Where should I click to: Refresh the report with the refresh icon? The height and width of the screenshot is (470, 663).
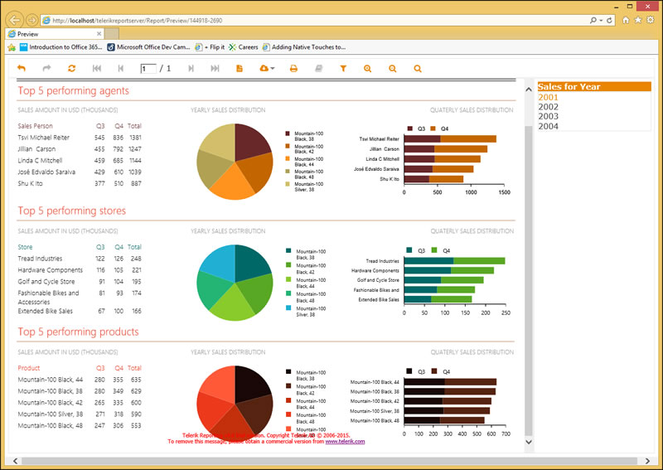click(71, 68)
